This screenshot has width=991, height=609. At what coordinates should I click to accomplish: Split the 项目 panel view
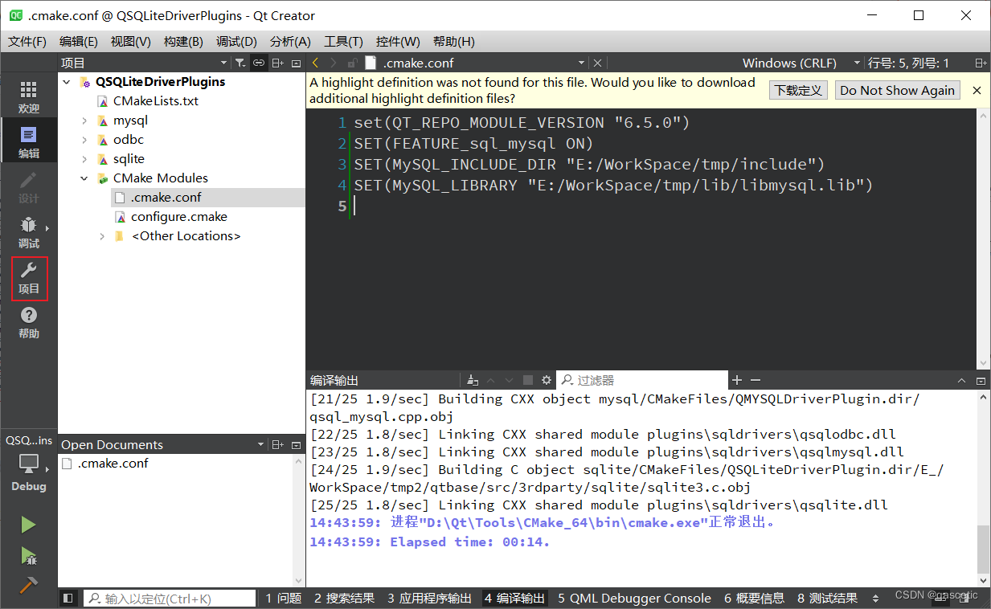pos(277,63)
